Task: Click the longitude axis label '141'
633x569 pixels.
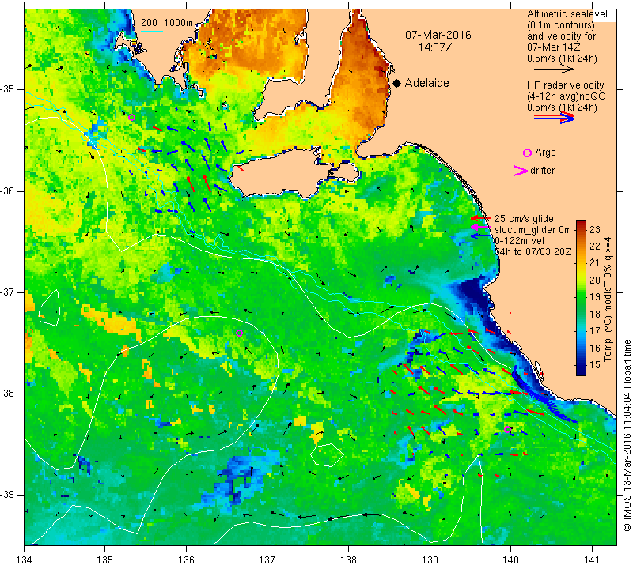Action: tap(592, 560)
